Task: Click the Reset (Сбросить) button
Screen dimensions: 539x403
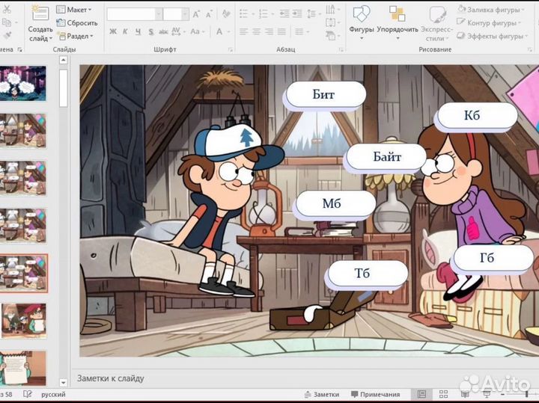Action: (x=76, y=22)
